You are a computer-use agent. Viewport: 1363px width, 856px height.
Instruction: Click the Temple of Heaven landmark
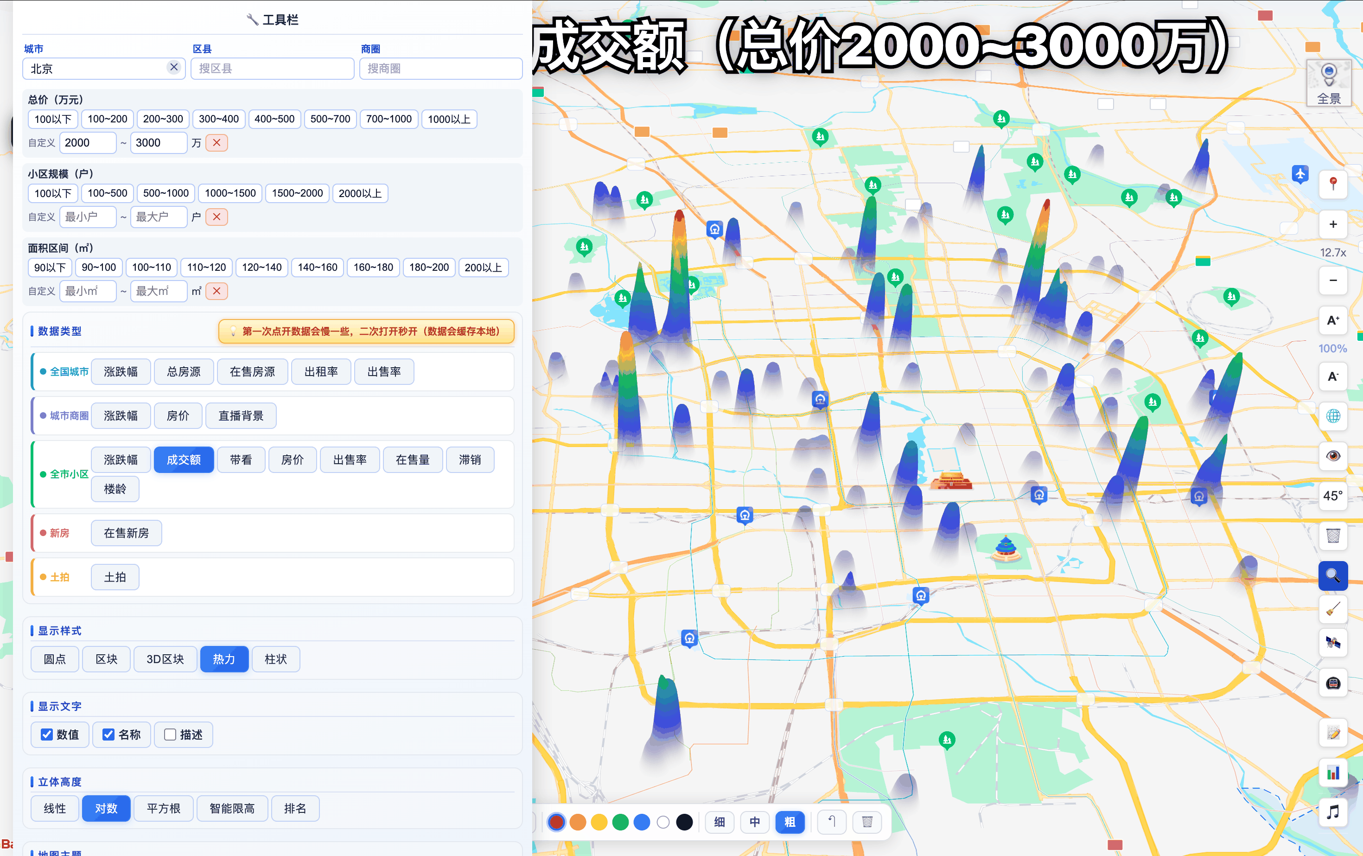[x=1006, y=548]
